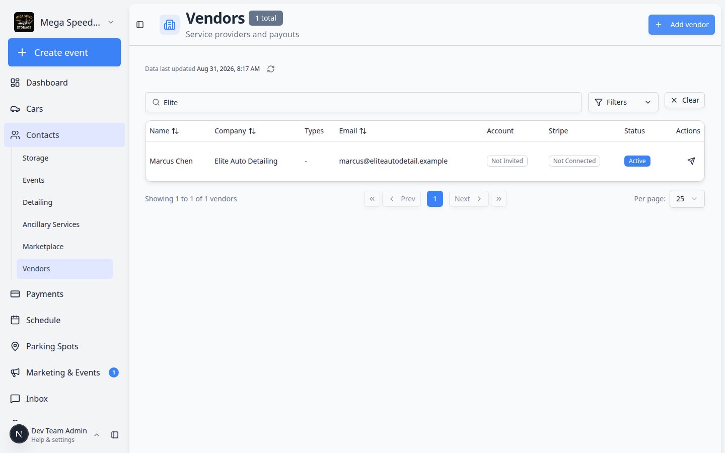Select Events under Contacts
The width and height of the screenshot is (725, 453).
(64, 180)
